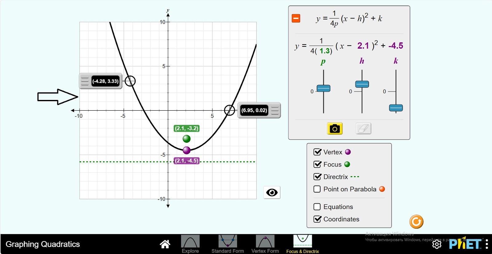Switch to the Explore screen
This screenshot has height=254, width=492.
click(x=190, y=244)
